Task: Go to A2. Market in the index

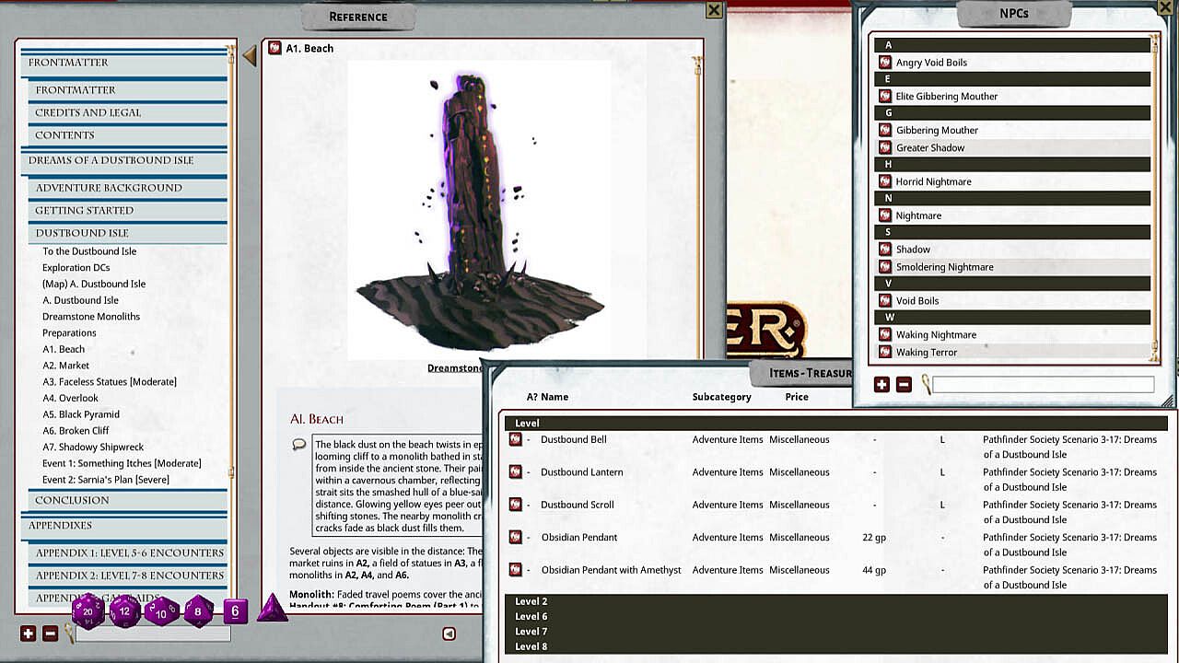Action: point(65,366)
